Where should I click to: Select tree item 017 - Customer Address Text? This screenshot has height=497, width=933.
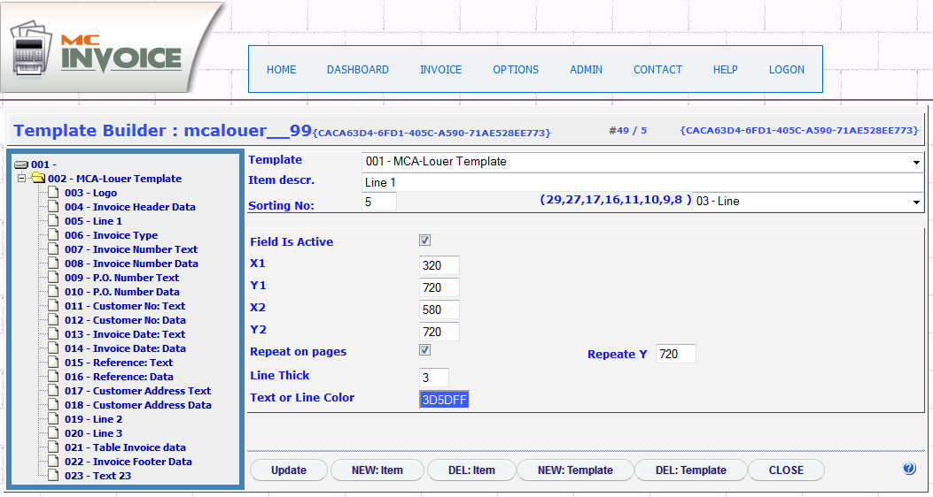pos(138,391)
